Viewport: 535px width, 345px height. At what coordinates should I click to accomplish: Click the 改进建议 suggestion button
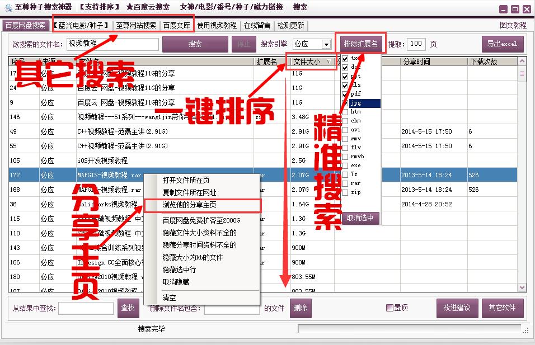click(x=457, y=308)
